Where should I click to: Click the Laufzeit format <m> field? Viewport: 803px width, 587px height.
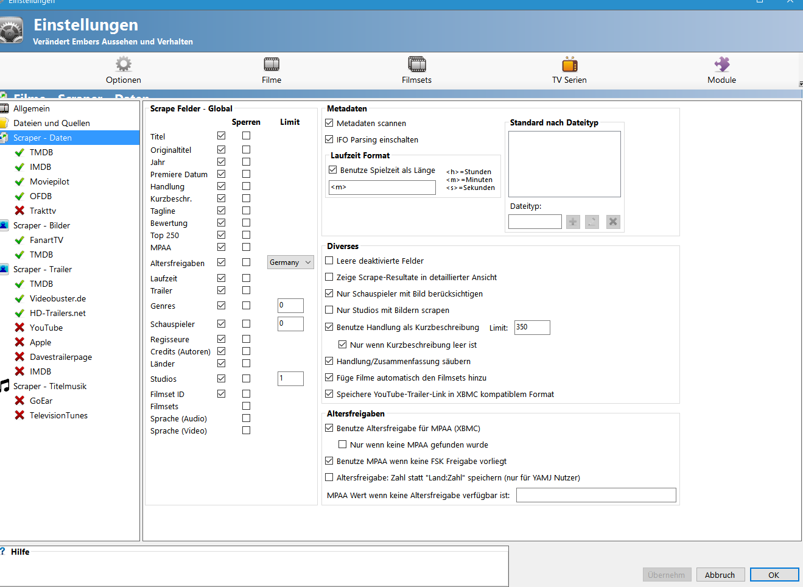(x=382, y=188)
